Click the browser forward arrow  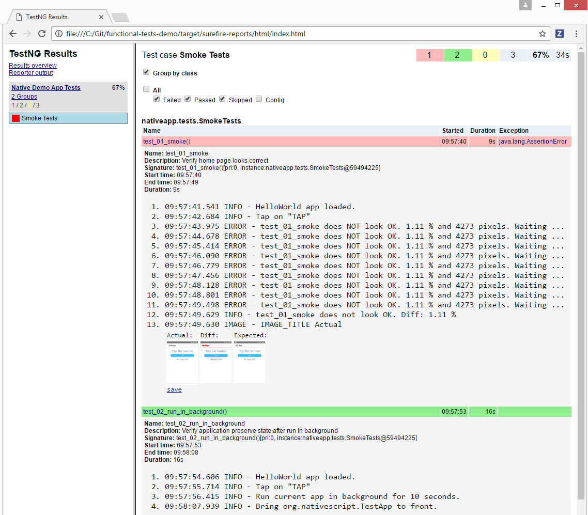tap(27, 34)
